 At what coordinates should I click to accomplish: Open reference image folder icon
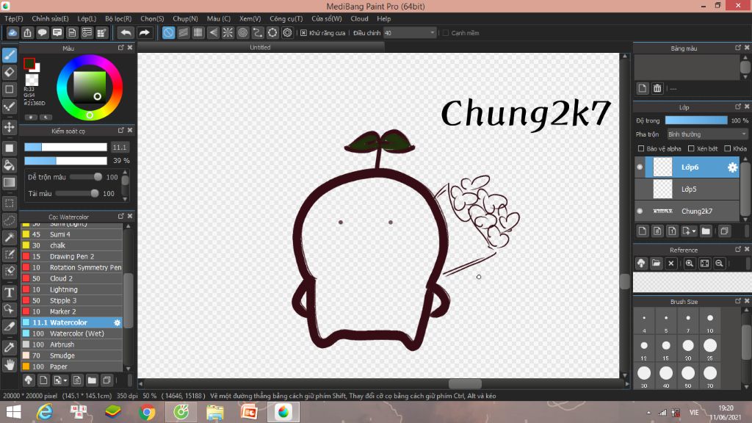click(656, 264)
